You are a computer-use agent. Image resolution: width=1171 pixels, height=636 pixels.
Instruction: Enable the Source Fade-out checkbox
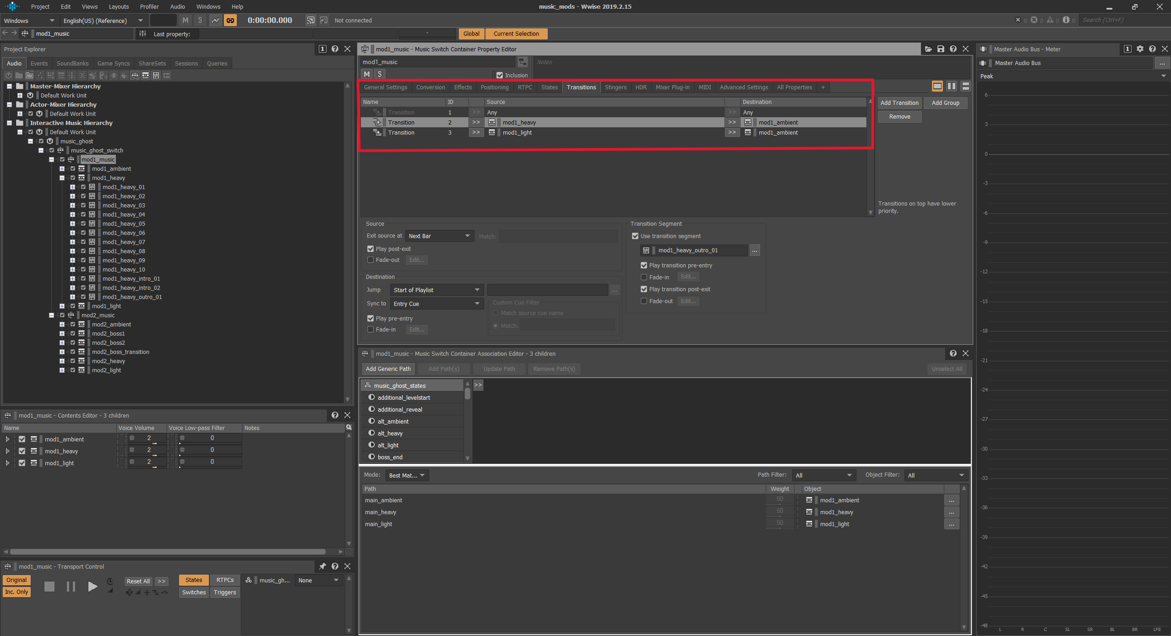coord(370,260)
